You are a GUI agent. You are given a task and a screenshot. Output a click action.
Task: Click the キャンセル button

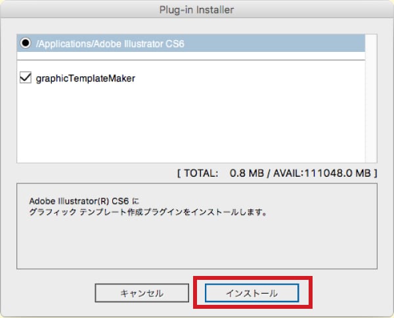[x=142, y=293]
